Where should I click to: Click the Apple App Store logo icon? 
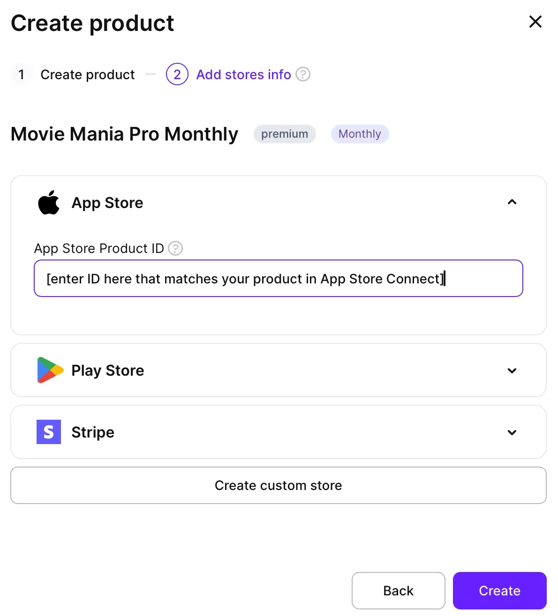point(49,202)
